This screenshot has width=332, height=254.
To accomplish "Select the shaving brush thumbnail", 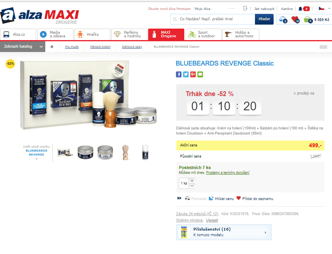I will point(125,152).
